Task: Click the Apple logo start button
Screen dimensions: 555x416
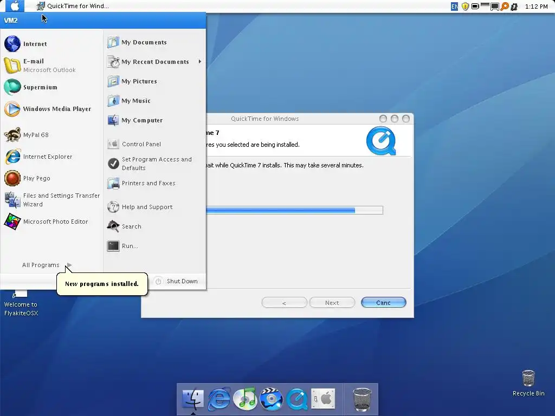Action: point(15,5)
